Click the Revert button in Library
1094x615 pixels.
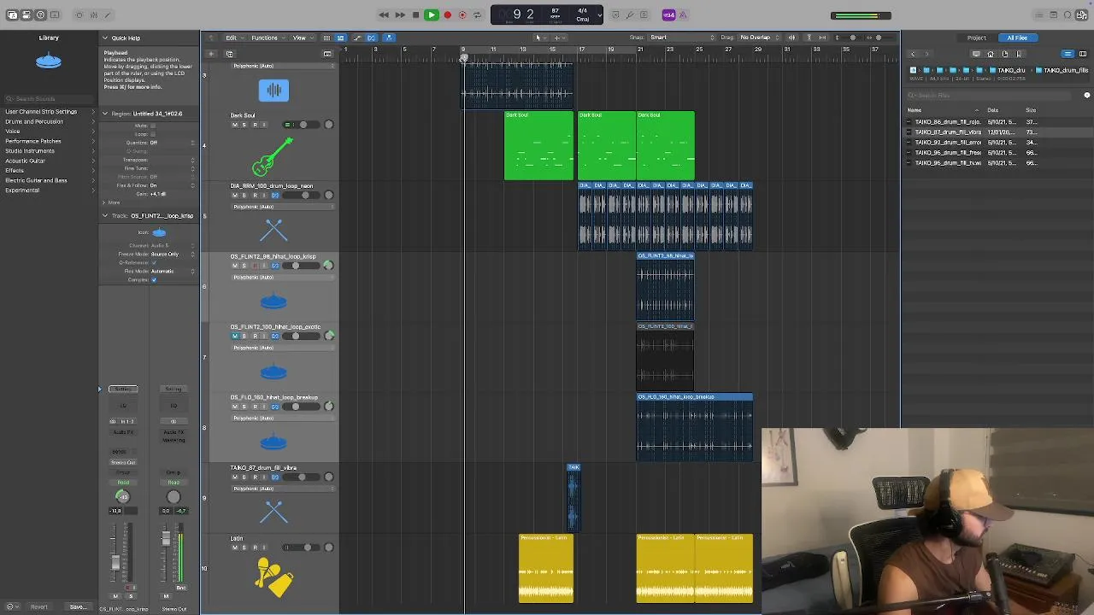point(39,607)
